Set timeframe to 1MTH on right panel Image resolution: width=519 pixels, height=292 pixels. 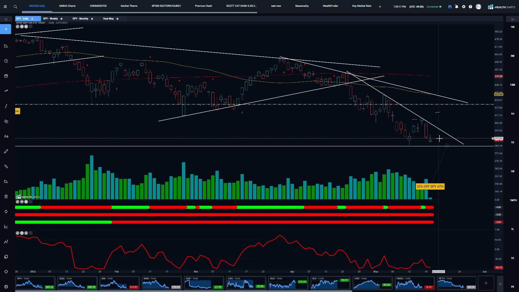[x=513, y=200]
